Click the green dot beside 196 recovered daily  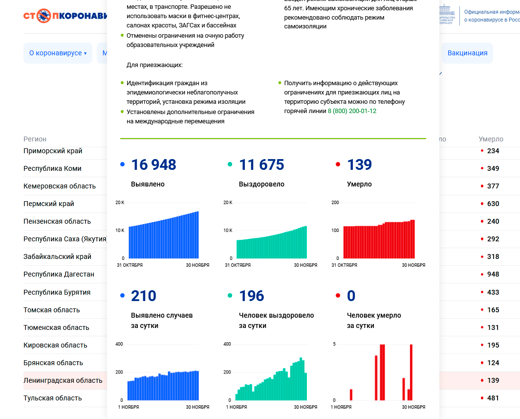230,296
